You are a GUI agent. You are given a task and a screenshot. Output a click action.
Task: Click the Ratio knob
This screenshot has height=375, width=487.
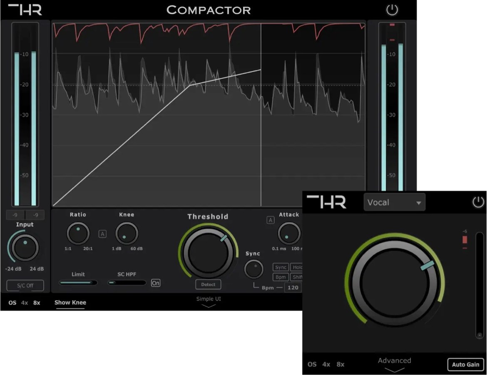pos(78,234)
